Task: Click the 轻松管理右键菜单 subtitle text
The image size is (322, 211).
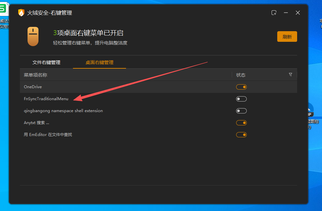Action: pyautogui.click(x=90, y=43)
